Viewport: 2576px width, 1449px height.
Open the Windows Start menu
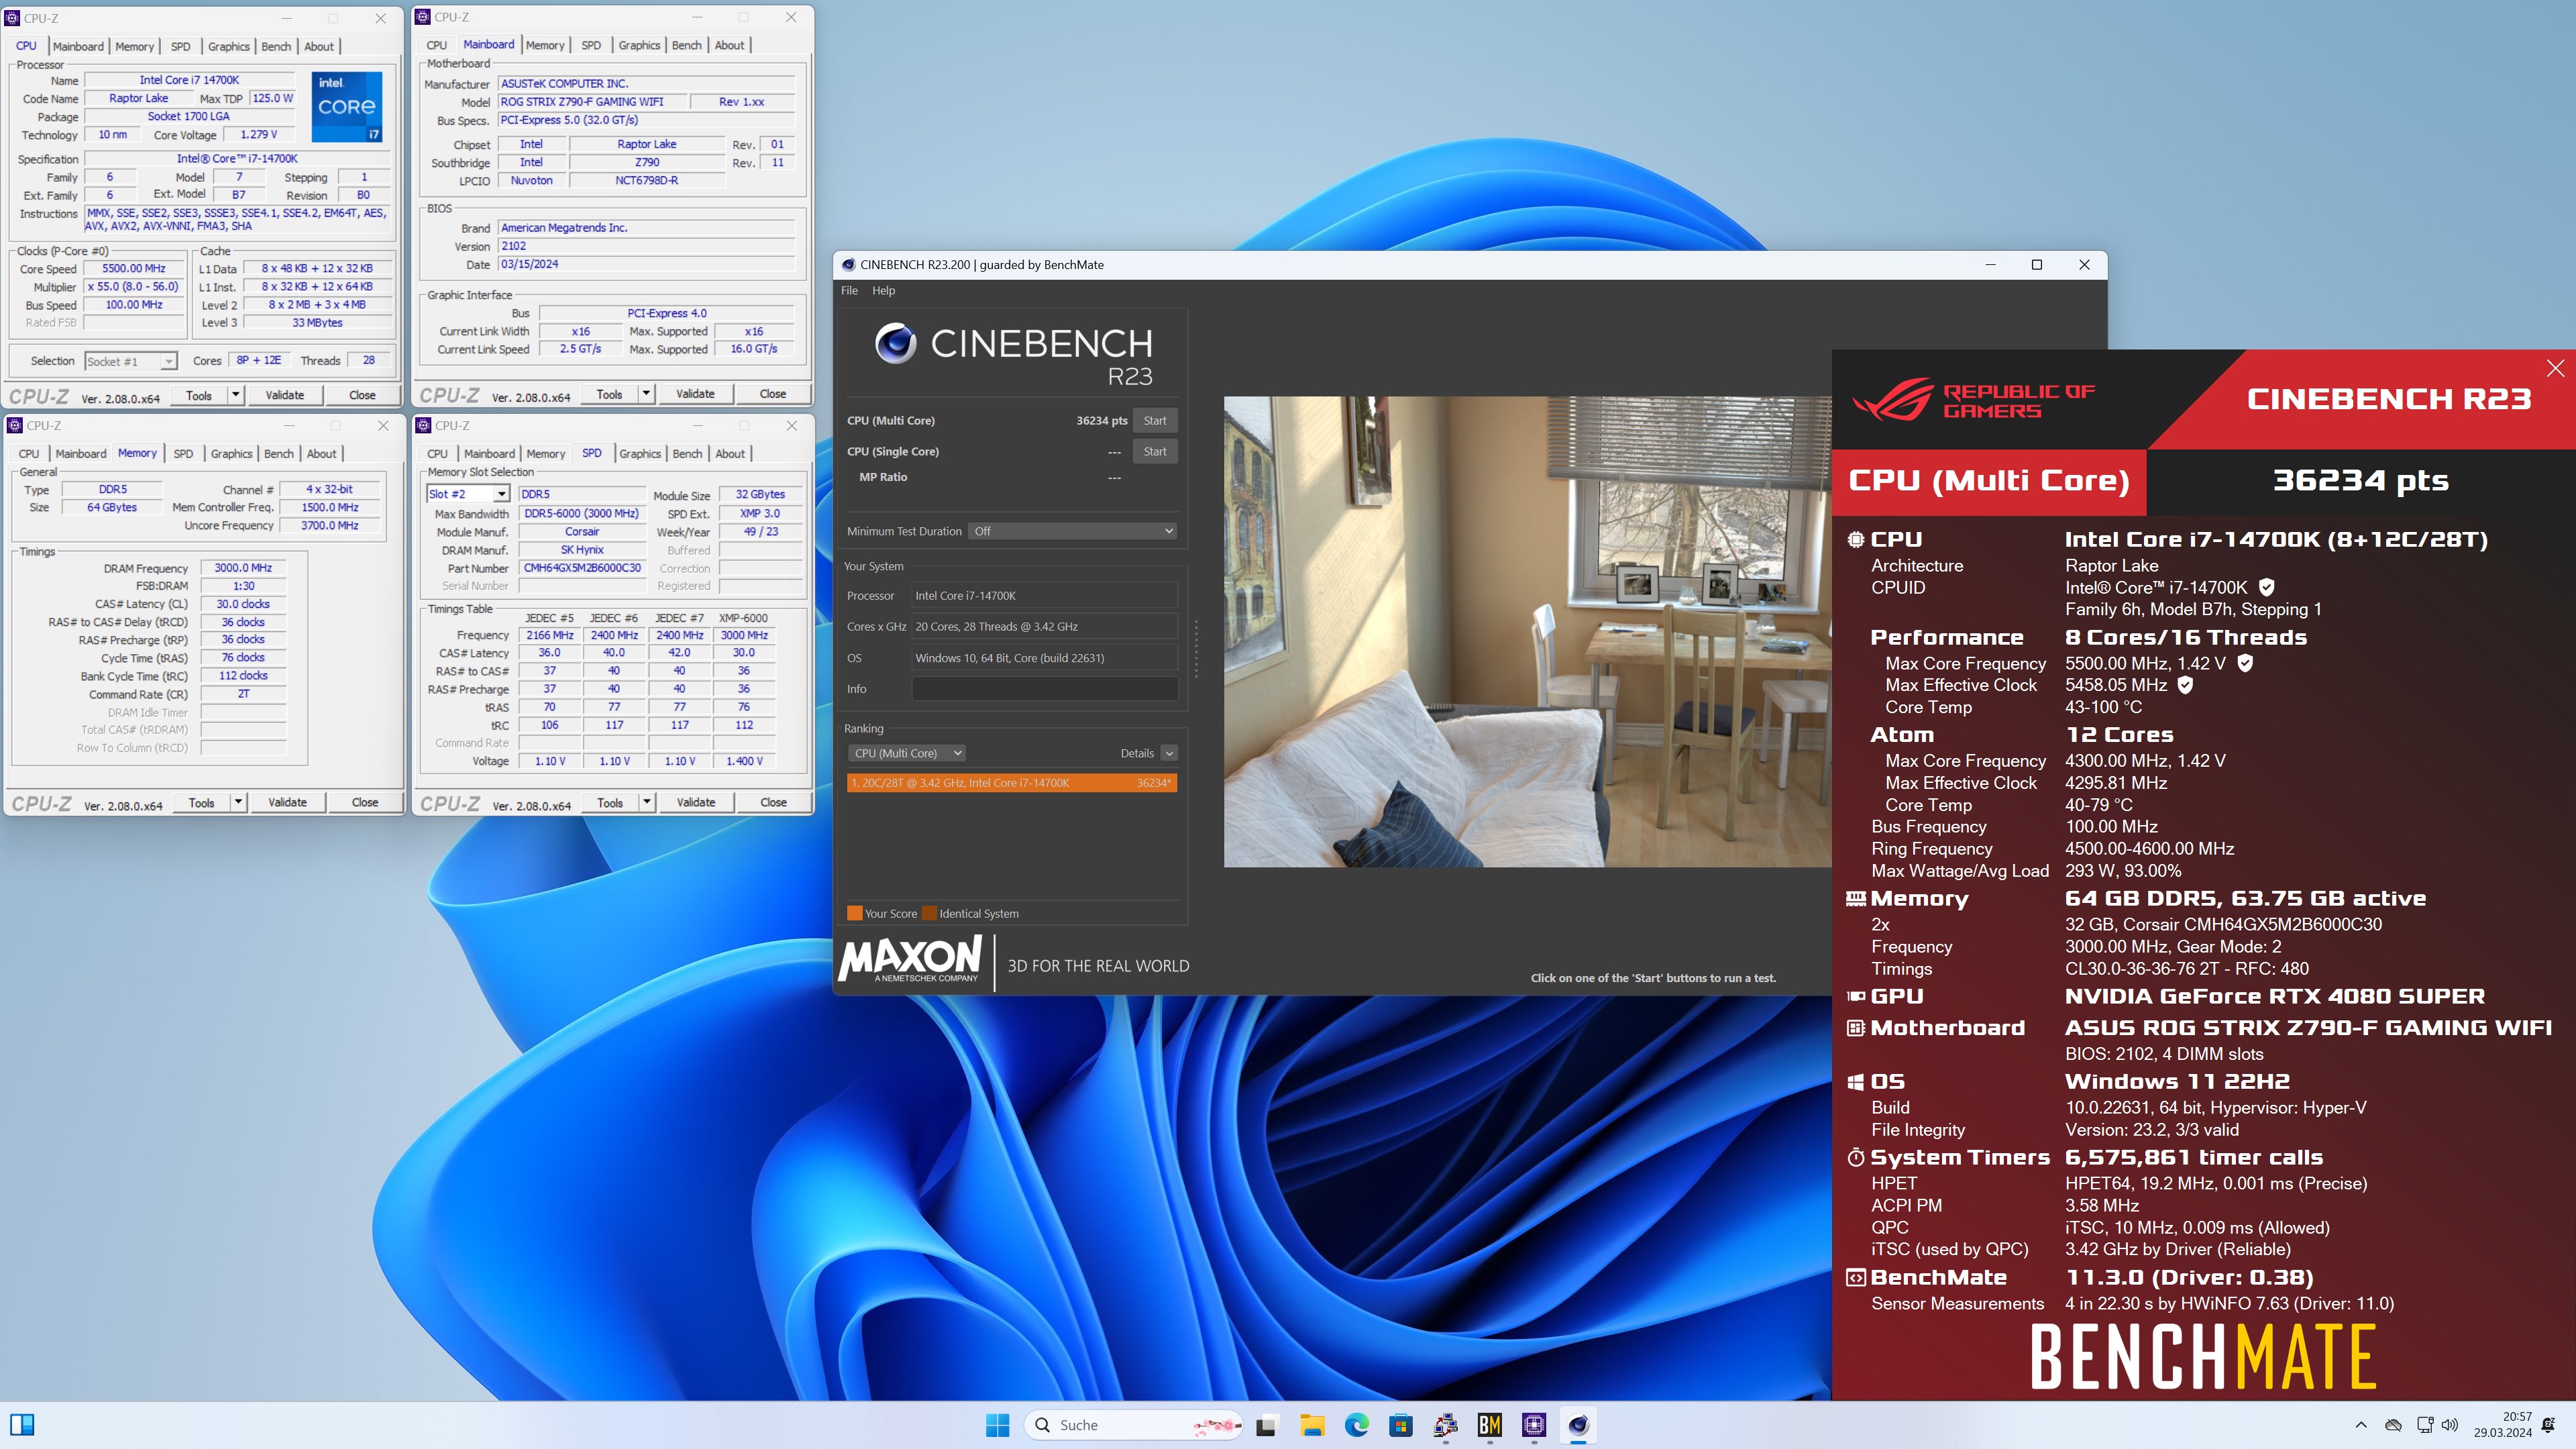tap(997, 1425)
